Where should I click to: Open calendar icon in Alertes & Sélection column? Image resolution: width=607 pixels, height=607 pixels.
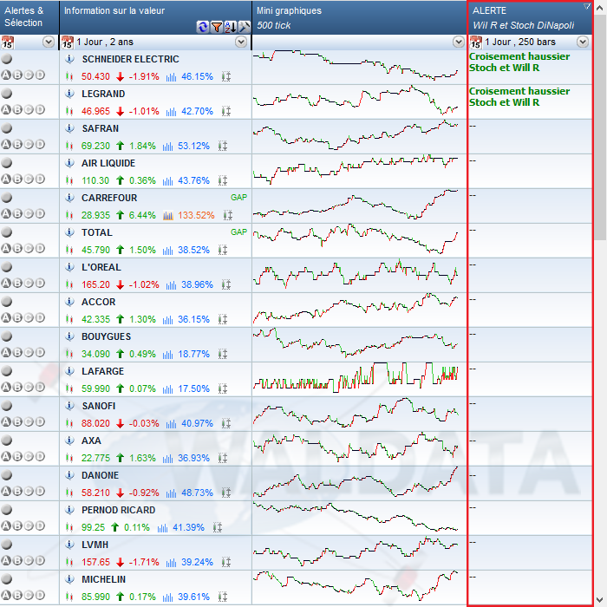tap(7, 42)
